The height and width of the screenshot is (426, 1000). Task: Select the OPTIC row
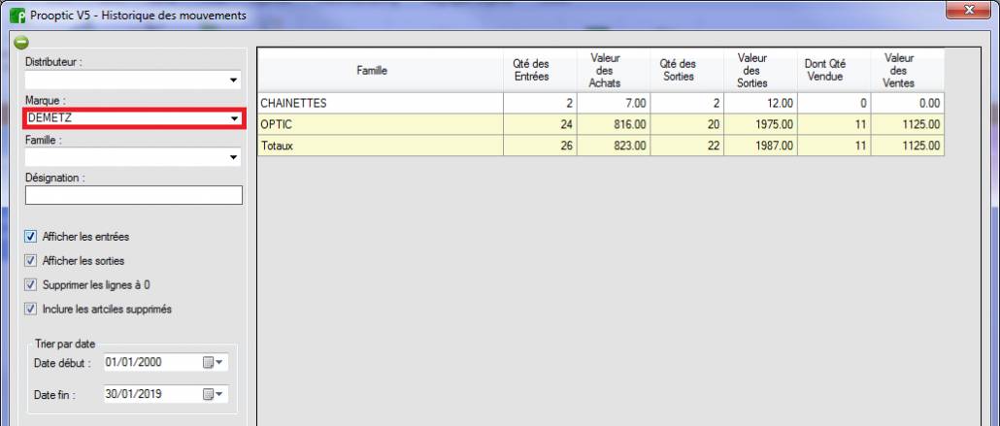coord(601,124)
